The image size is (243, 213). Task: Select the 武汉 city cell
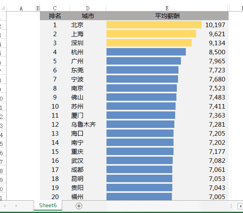coord(88,160)
